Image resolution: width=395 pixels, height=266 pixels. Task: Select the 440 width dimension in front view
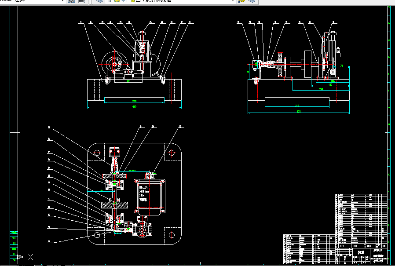tap(134, 107)
